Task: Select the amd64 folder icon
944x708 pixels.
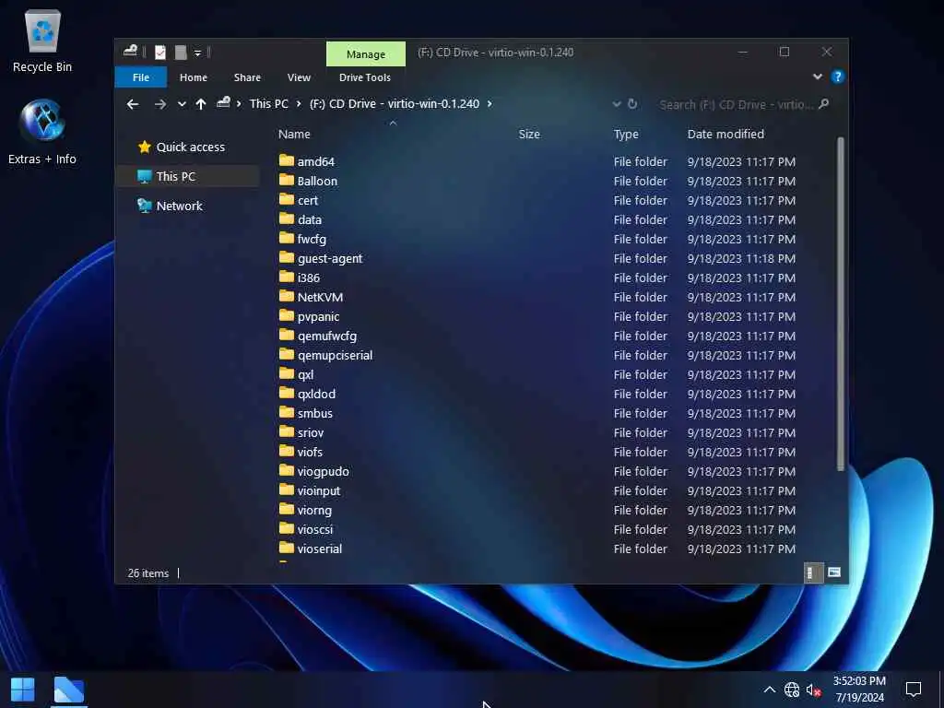Action: pyautogui.click(x=287, y=160)
